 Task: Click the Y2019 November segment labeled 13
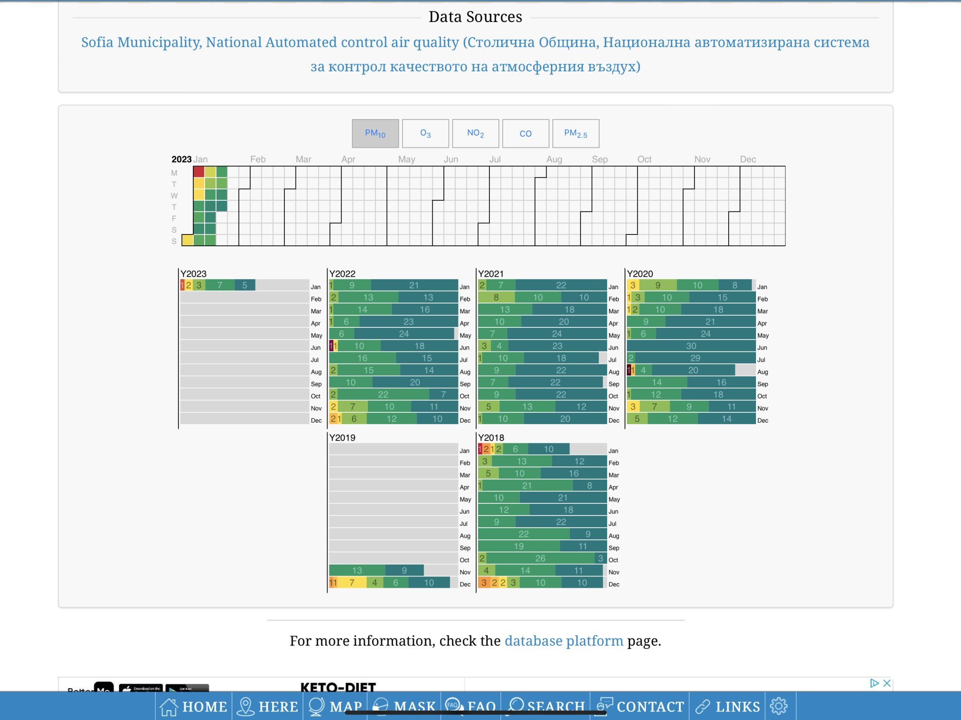coord(357,571)
